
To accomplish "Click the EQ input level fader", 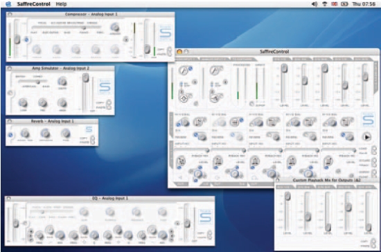I will [x=16, y=224].
